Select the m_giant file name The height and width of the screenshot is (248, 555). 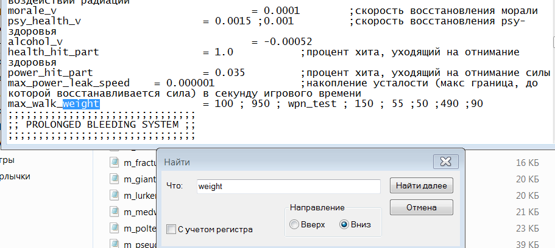140,179
